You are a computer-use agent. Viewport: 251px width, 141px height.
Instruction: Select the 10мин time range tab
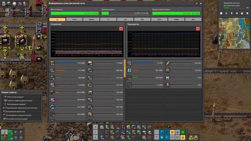tap(91, 20)
